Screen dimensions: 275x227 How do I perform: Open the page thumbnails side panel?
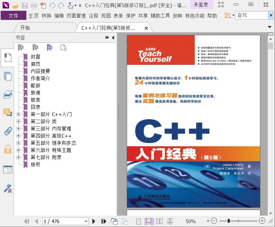click(x=8, y=76)
